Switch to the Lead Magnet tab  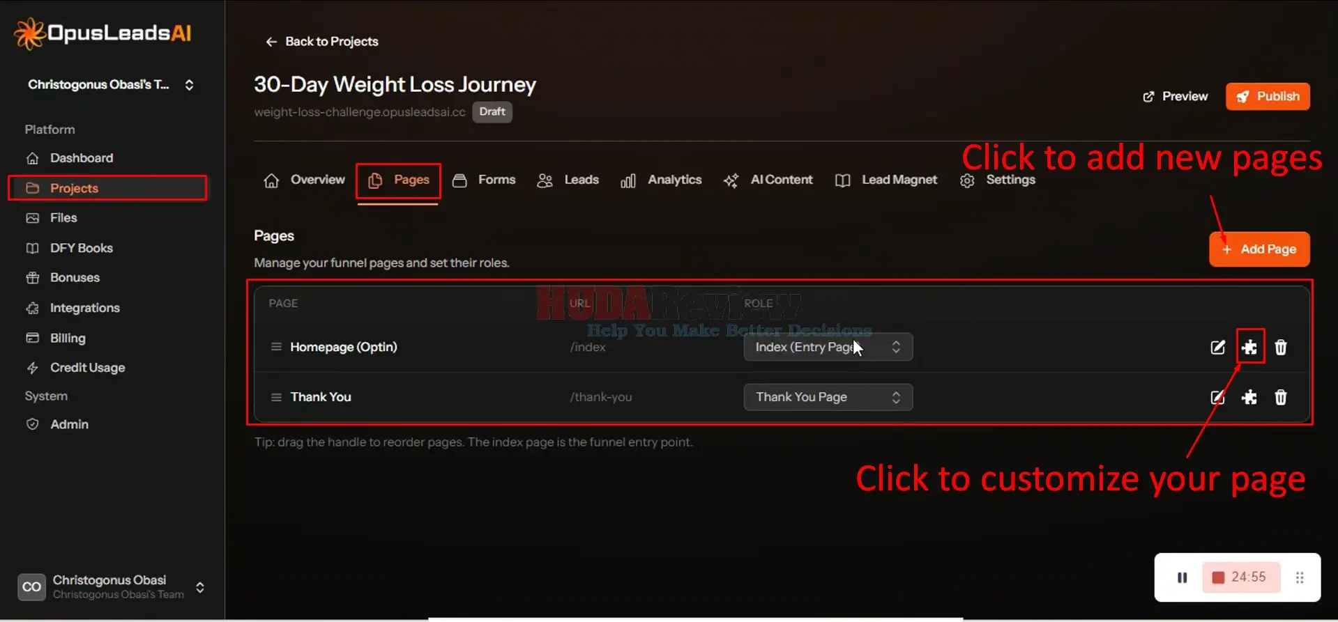pyautogui.click(x=886, y=180)
